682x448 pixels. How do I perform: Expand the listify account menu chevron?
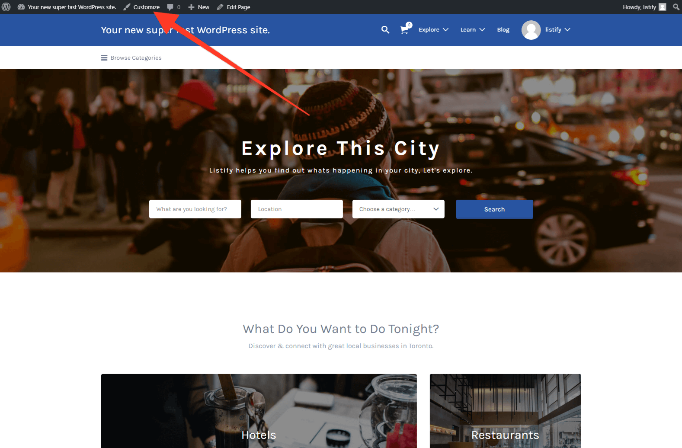point(567,29)
